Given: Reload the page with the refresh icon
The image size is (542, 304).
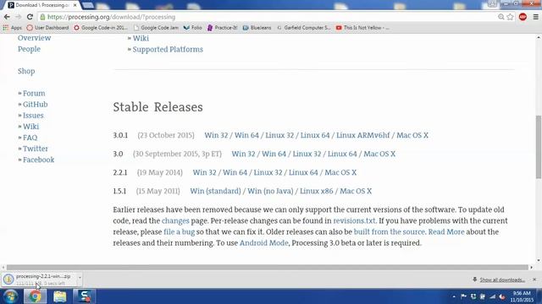Looking at the screenshot, I should click(30, 17).
